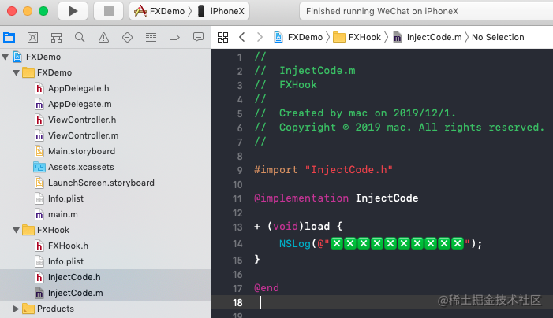Open the Breakpoint navigator
Screen dimensions: 553x318
pos(174,37)
